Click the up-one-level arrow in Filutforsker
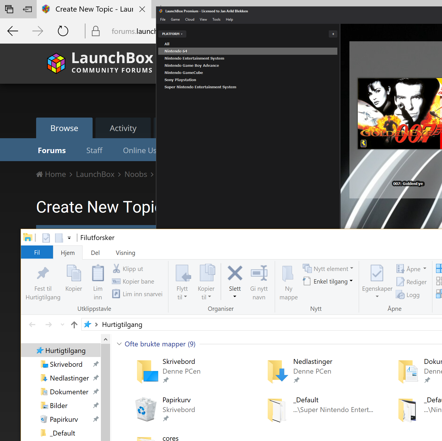 pyautogui.click(x=74, y=325)
